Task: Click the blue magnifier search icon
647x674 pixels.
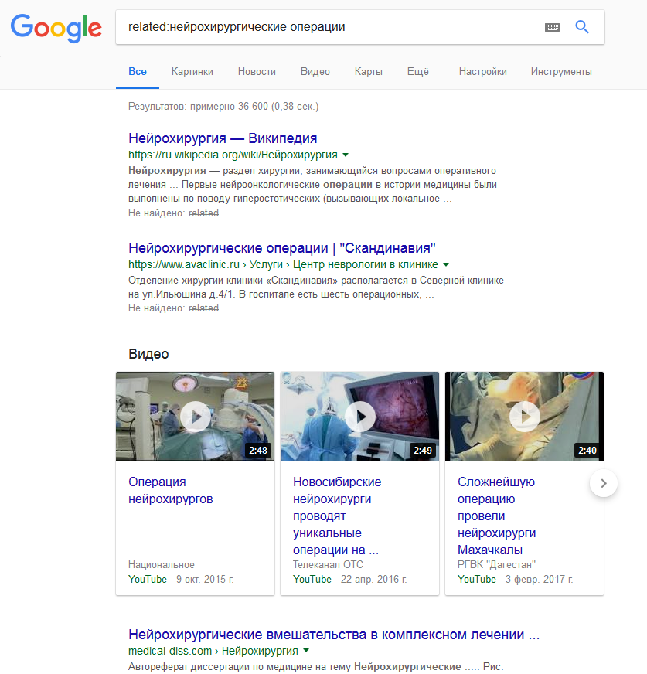Action: click(x=581, y=27)
